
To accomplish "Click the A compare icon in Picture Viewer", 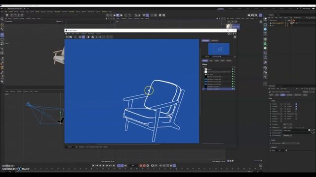I will tap(97, 37).
